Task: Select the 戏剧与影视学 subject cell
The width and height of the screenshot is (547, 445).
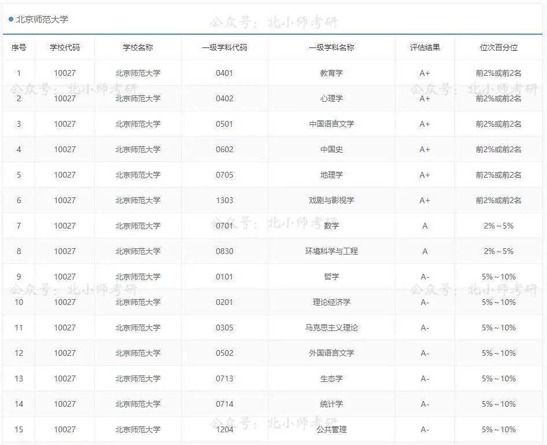Action: coord(331,200)
